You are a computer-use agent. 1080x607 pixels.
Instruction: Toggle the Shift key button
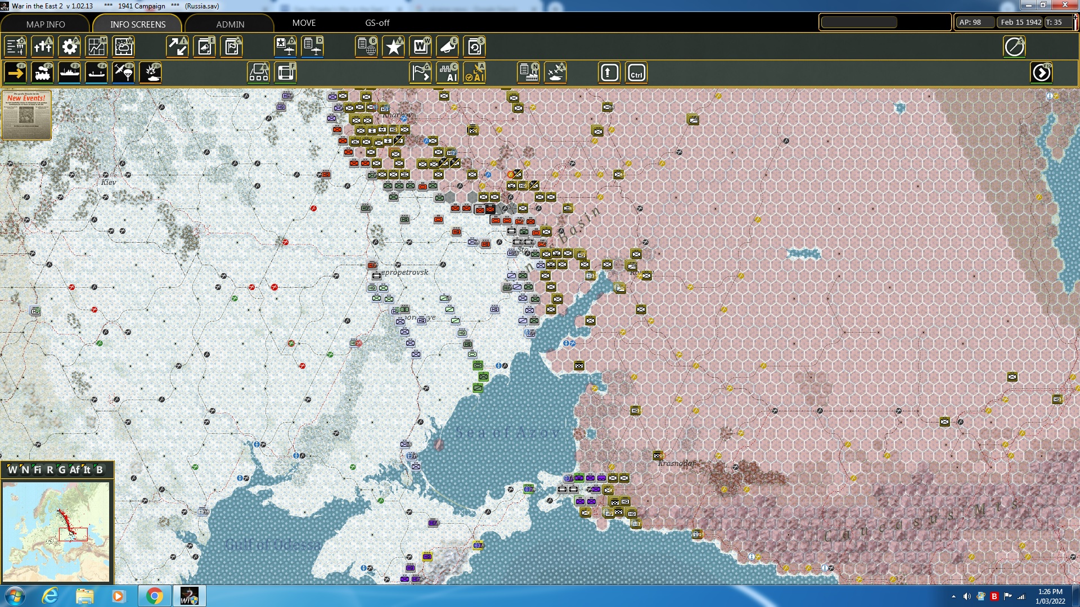[x=609, y=73]
